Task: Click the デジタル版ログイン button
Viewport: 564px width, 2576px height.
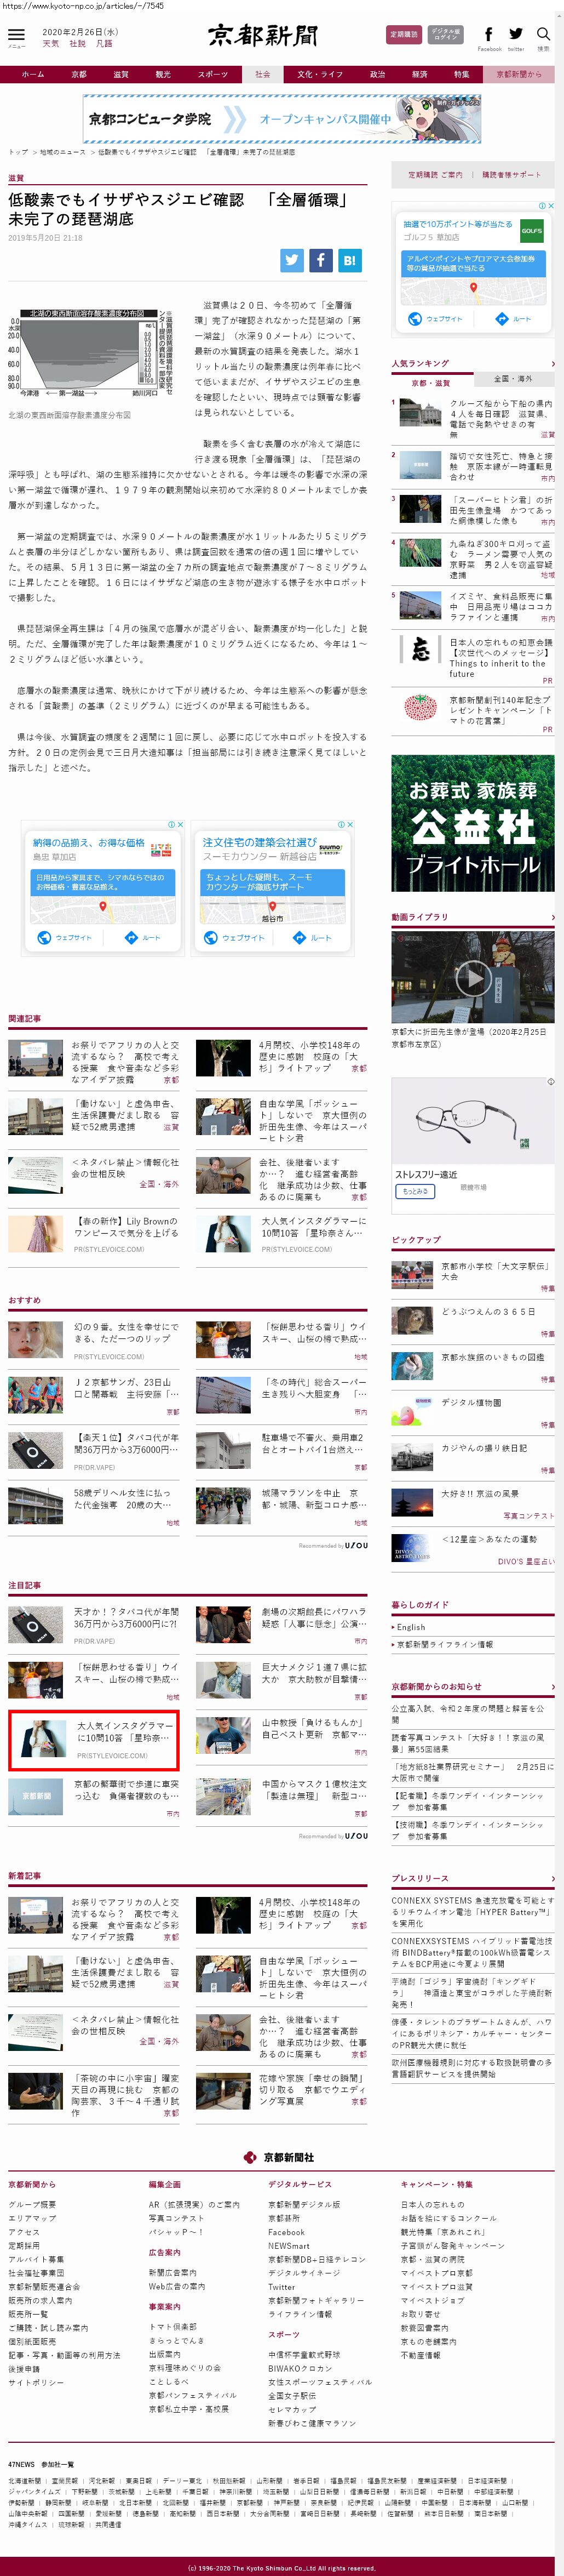Action: pyautogui.click(x=445, y=35)
